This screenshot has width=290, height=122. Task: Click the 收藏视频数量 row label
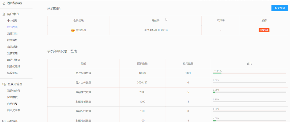click(84, 121)
